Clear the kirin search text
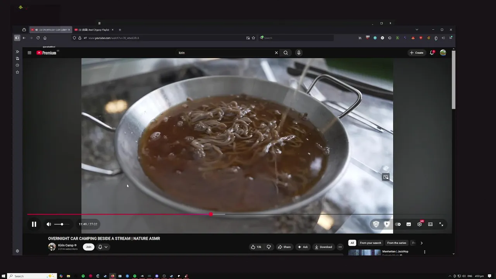This screenshot has height=279, width=496. (x=276, y=53)
